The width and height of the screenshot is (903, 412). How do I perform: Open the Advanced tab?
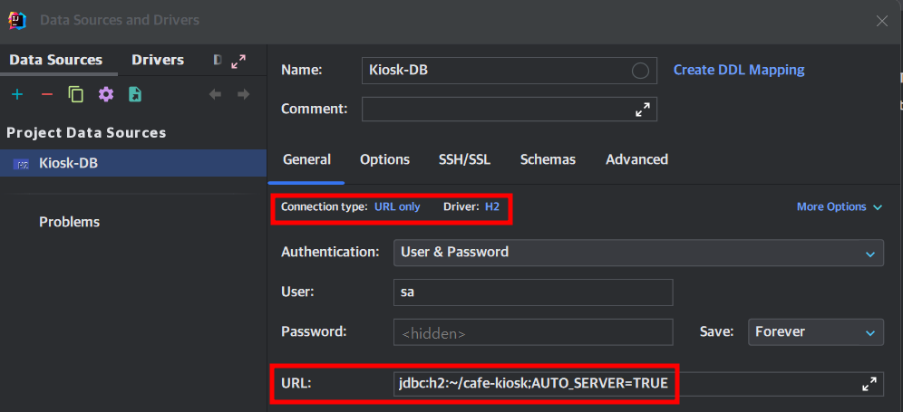coord(637,159)
